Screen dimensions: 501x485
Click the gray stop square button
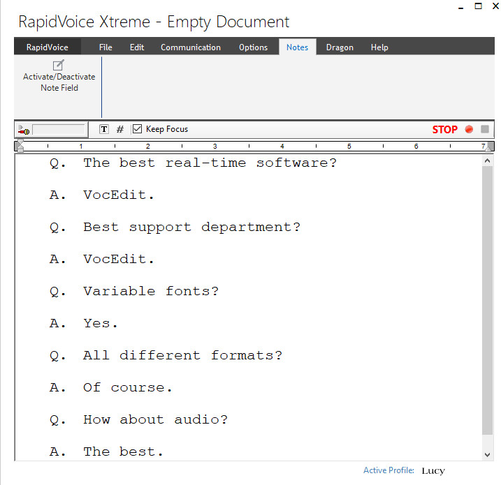pyautogui.click(x=485, y=129)
